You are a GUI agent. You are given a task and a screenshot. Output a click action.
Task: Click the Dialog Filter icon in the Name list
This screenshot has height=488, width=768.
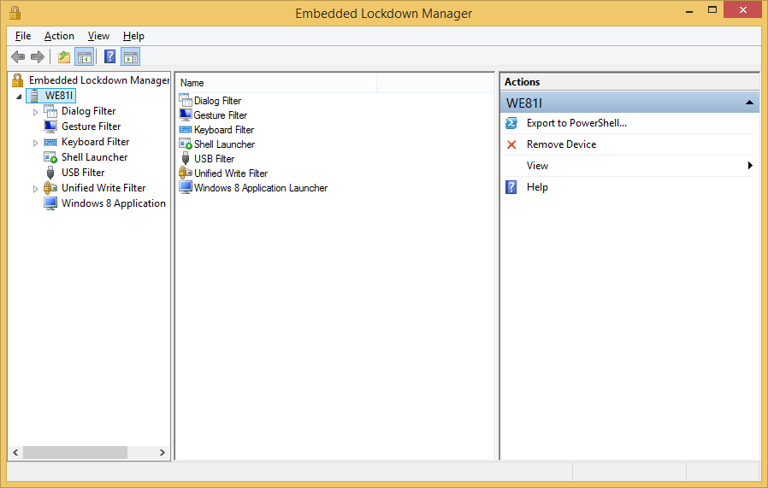tap(186, 100)
